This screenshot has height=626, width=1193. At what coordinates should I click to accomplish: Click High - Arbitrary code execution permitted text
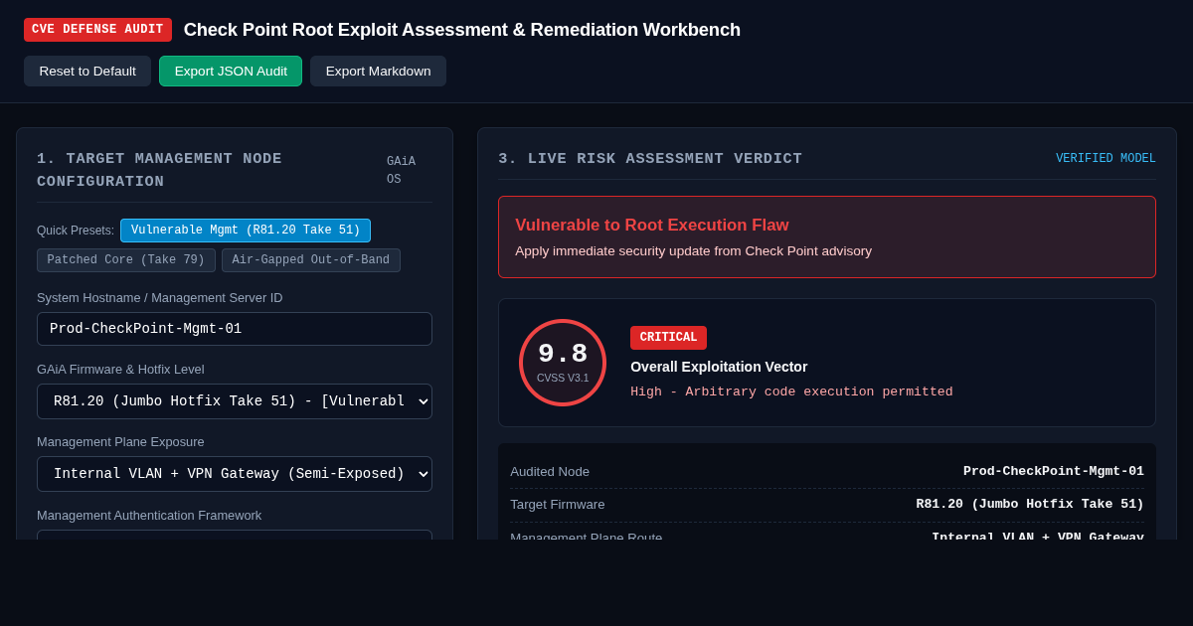point(791,392)
